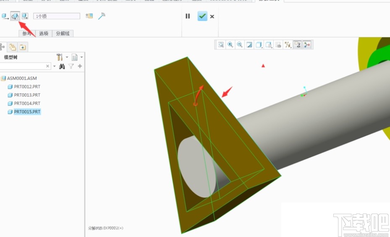Toggle the annotation display button
Image resolution: width=390 pixels, height=237 pixels.
point(297,44)
